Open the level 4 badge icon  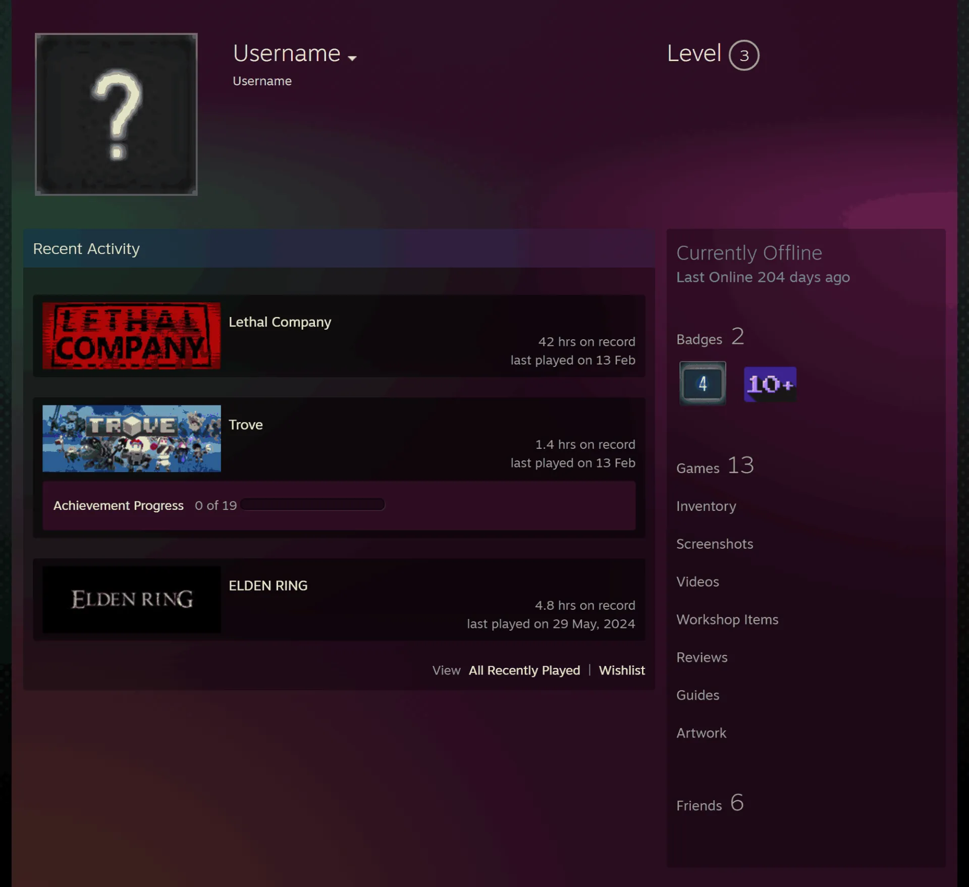(x=703, y=383)
